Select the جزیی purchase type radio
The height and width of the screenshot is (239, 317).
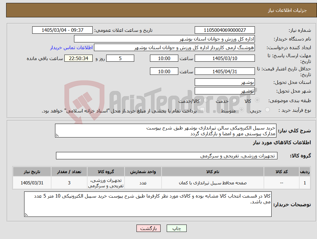pyautogui.click(x=267, y=110)
